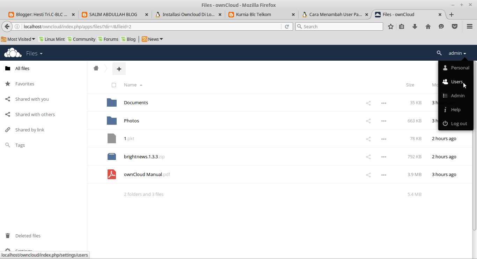477x259 pixels.
Task: Open more actions for Documents folder
Action: point(384,103)
